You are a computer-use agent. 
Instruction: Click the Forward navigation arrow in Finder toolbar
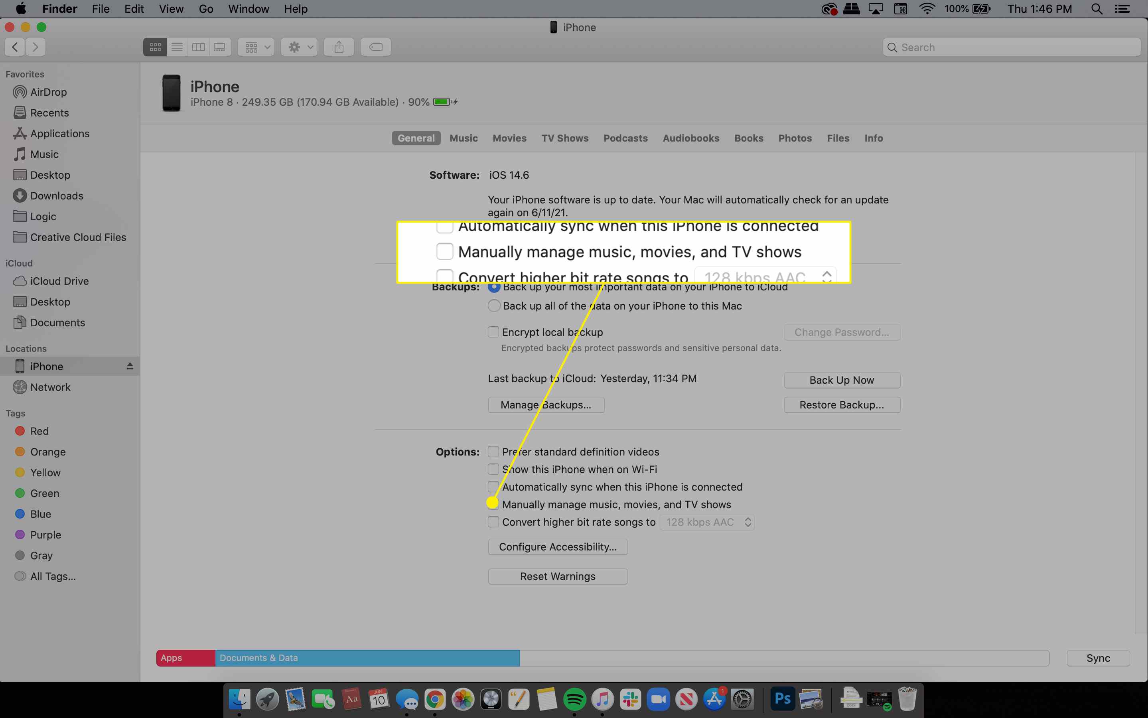[x=35, y=47]
